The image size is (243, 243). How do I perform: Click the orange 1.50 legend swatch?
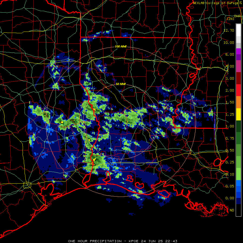pyautogui.click(x=238, y=102)
